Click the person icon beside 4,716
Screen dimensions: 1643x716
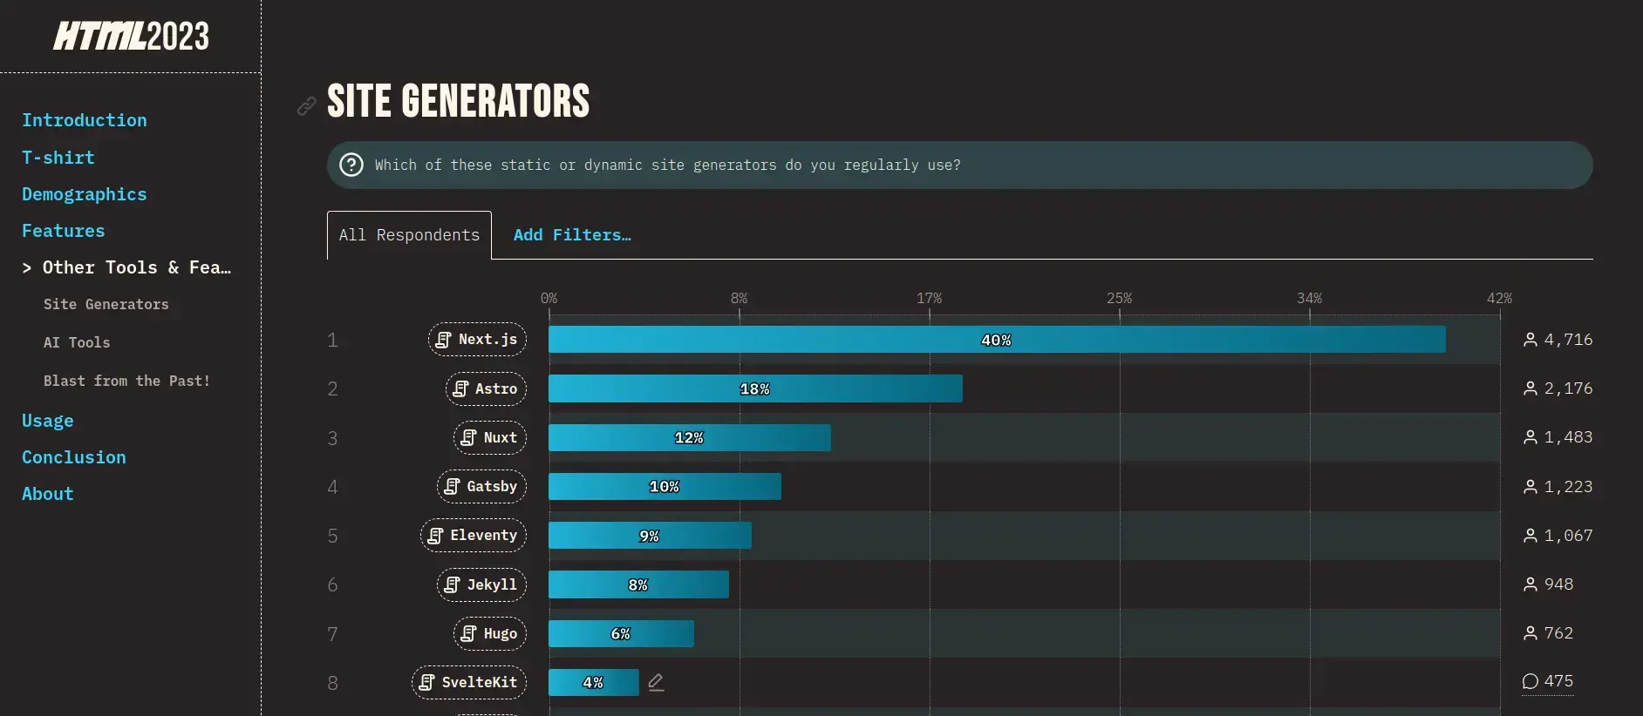[x=1531, y=340]
